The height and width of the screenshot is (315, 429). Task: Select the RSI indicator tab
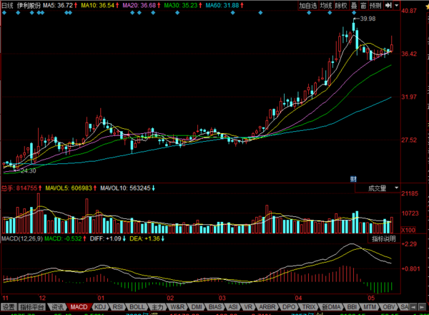(x=117, y=306)
